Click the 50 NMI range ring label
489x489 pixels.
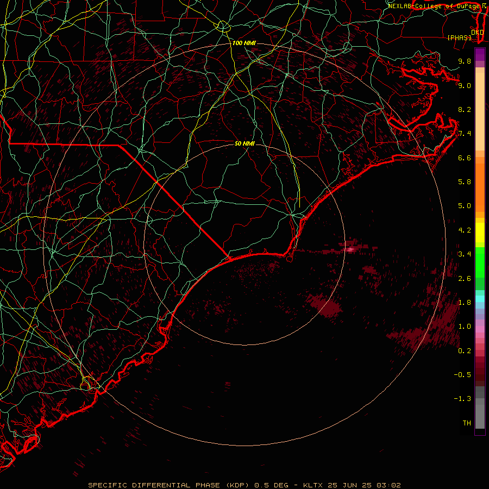coord(244,143)
